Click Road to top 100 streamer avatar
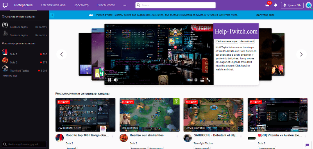 (x=59, y=138)
